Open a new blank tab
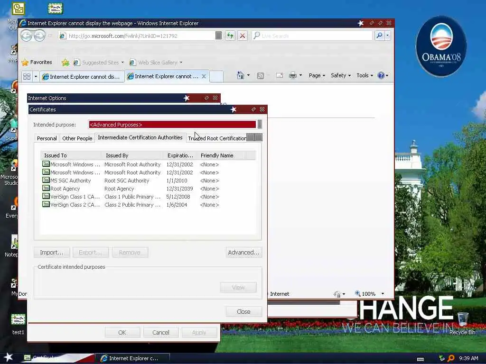 click(216, 76)
